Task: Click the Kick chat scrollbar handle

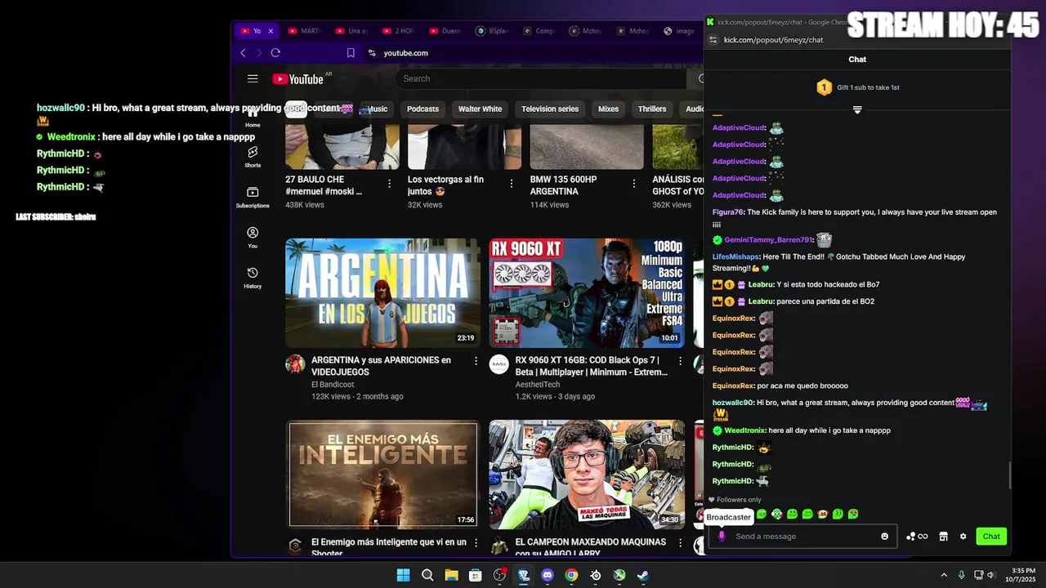Action: (1010, 474)
